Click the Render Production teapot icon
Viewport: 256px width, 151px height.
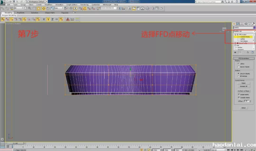point(161,8)
